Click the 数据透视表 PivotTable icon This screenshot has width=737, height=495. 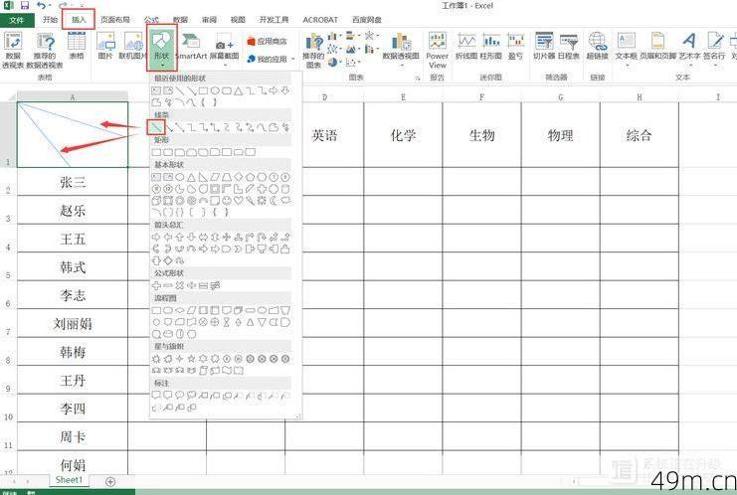pyautogui.click(x=13, y=46)
